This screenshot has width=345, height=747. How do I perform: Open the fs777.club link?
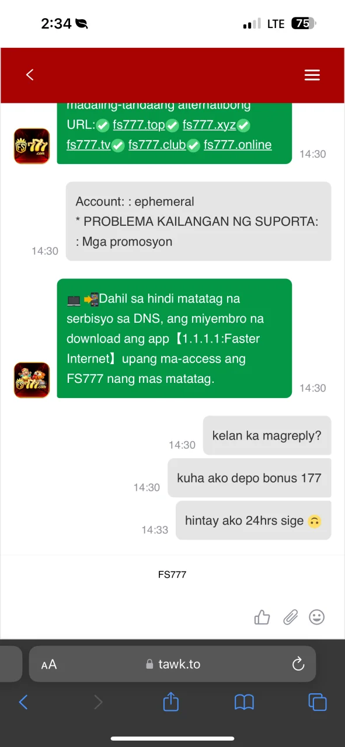click(x=157, y=145)
